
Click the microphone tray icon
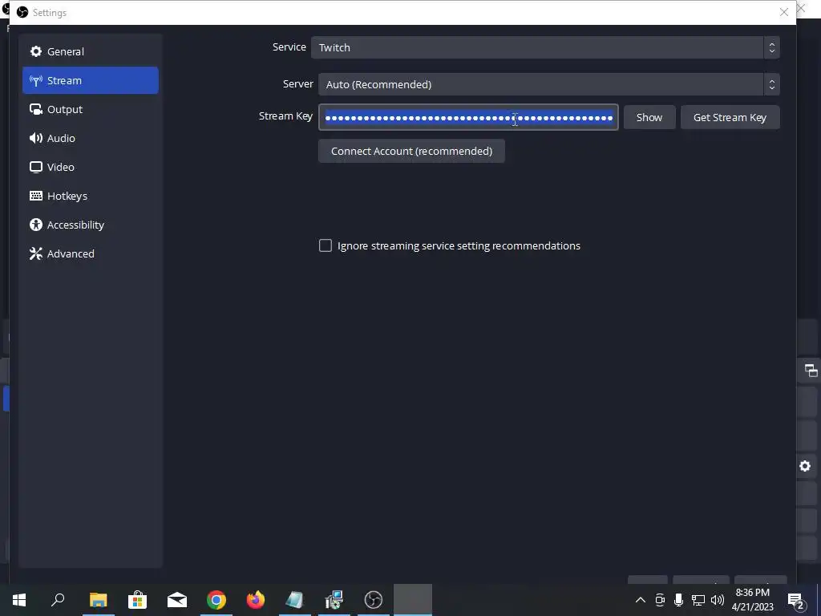(678, 600)
